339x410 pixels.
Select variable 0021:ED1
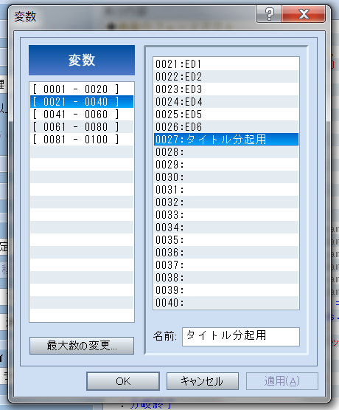[226, 64]
